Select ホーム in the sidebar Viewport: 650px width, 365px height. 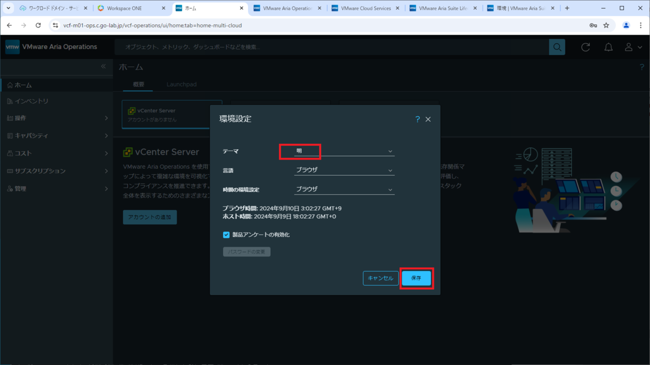point(56,85)
